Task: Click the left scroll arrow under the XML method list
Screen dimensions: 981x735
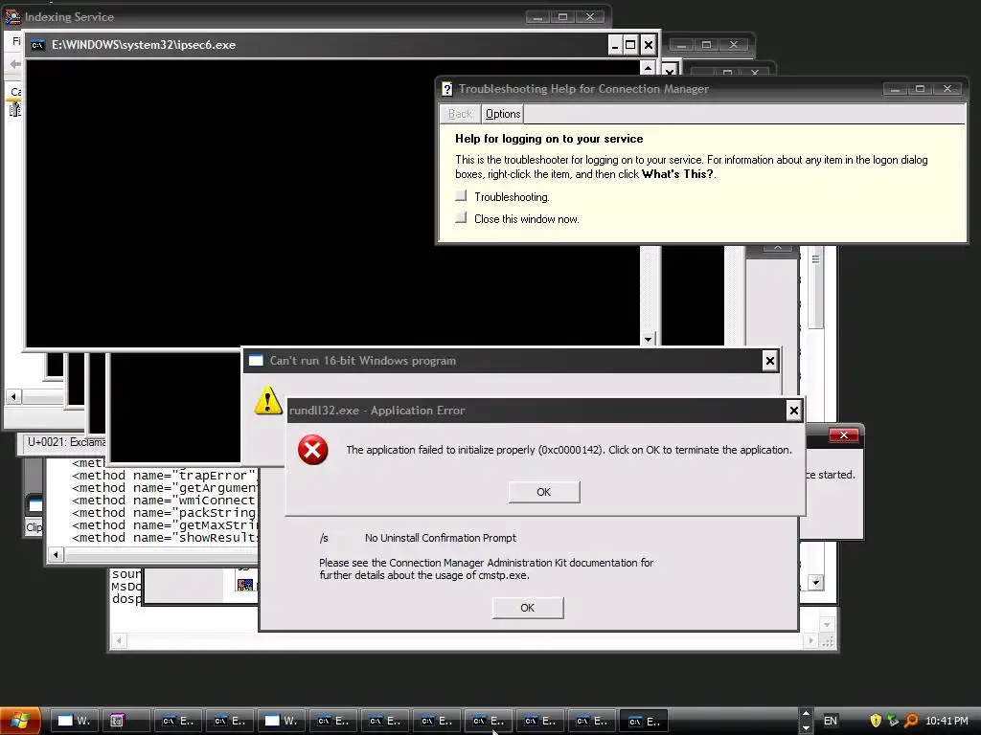Action: click(x=56, y=554)
